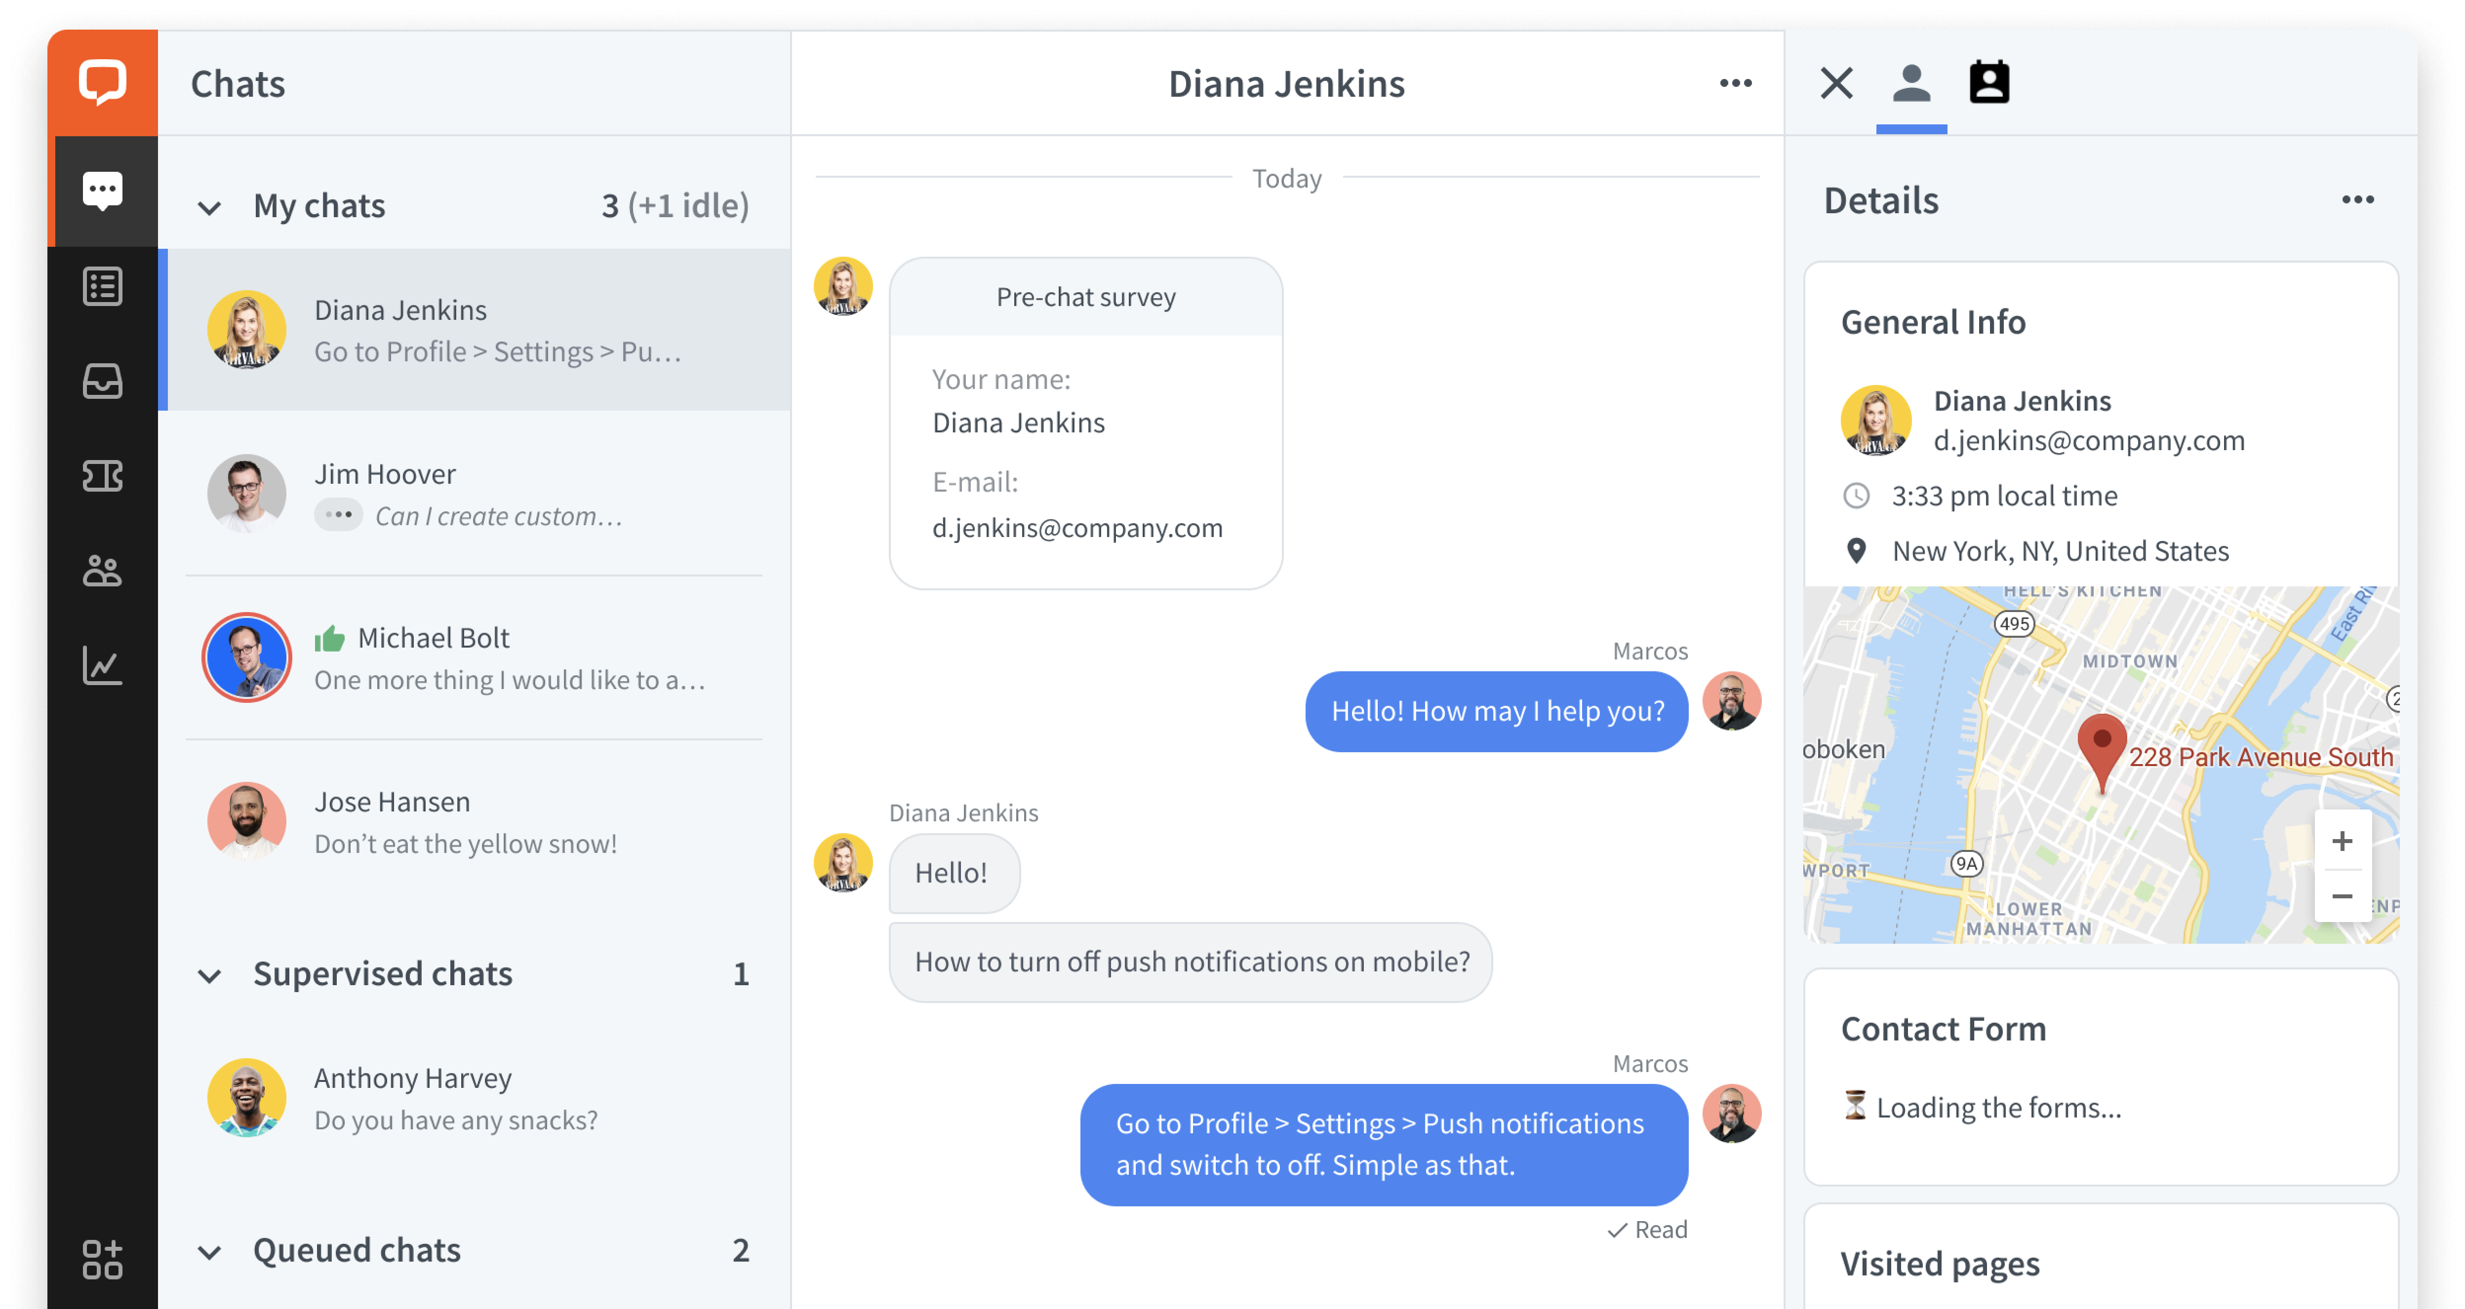The image size is (2465, 1309).
Task: Open the chat options menu next to Diana Jenkins
Action: pos(1735,83)
